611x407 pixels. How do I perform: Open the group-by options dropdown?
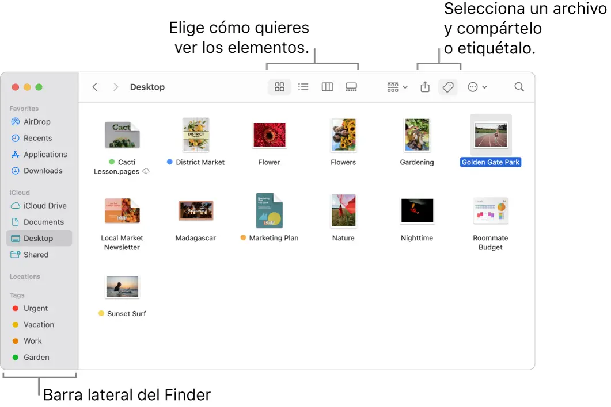pyautogui.click(x=397, y=87)
